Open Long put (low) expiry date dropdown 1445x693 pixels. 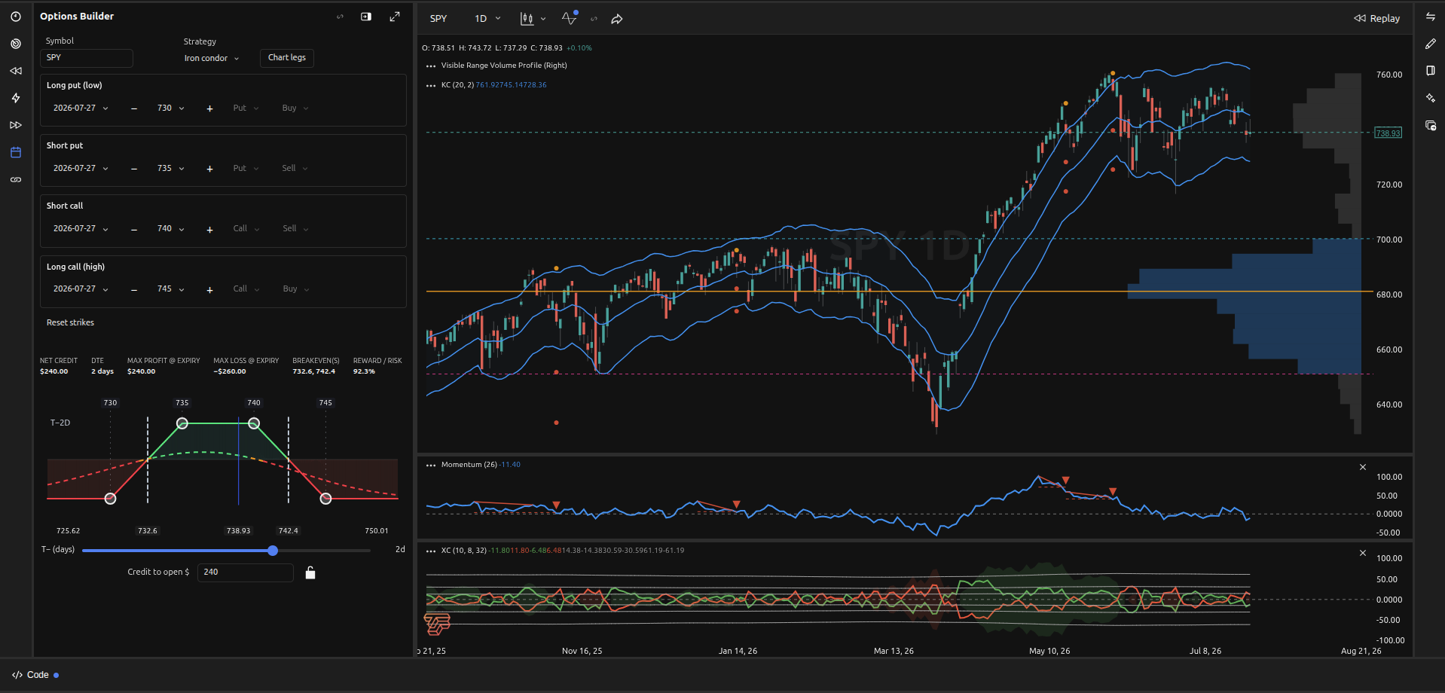tap(81, 108)
